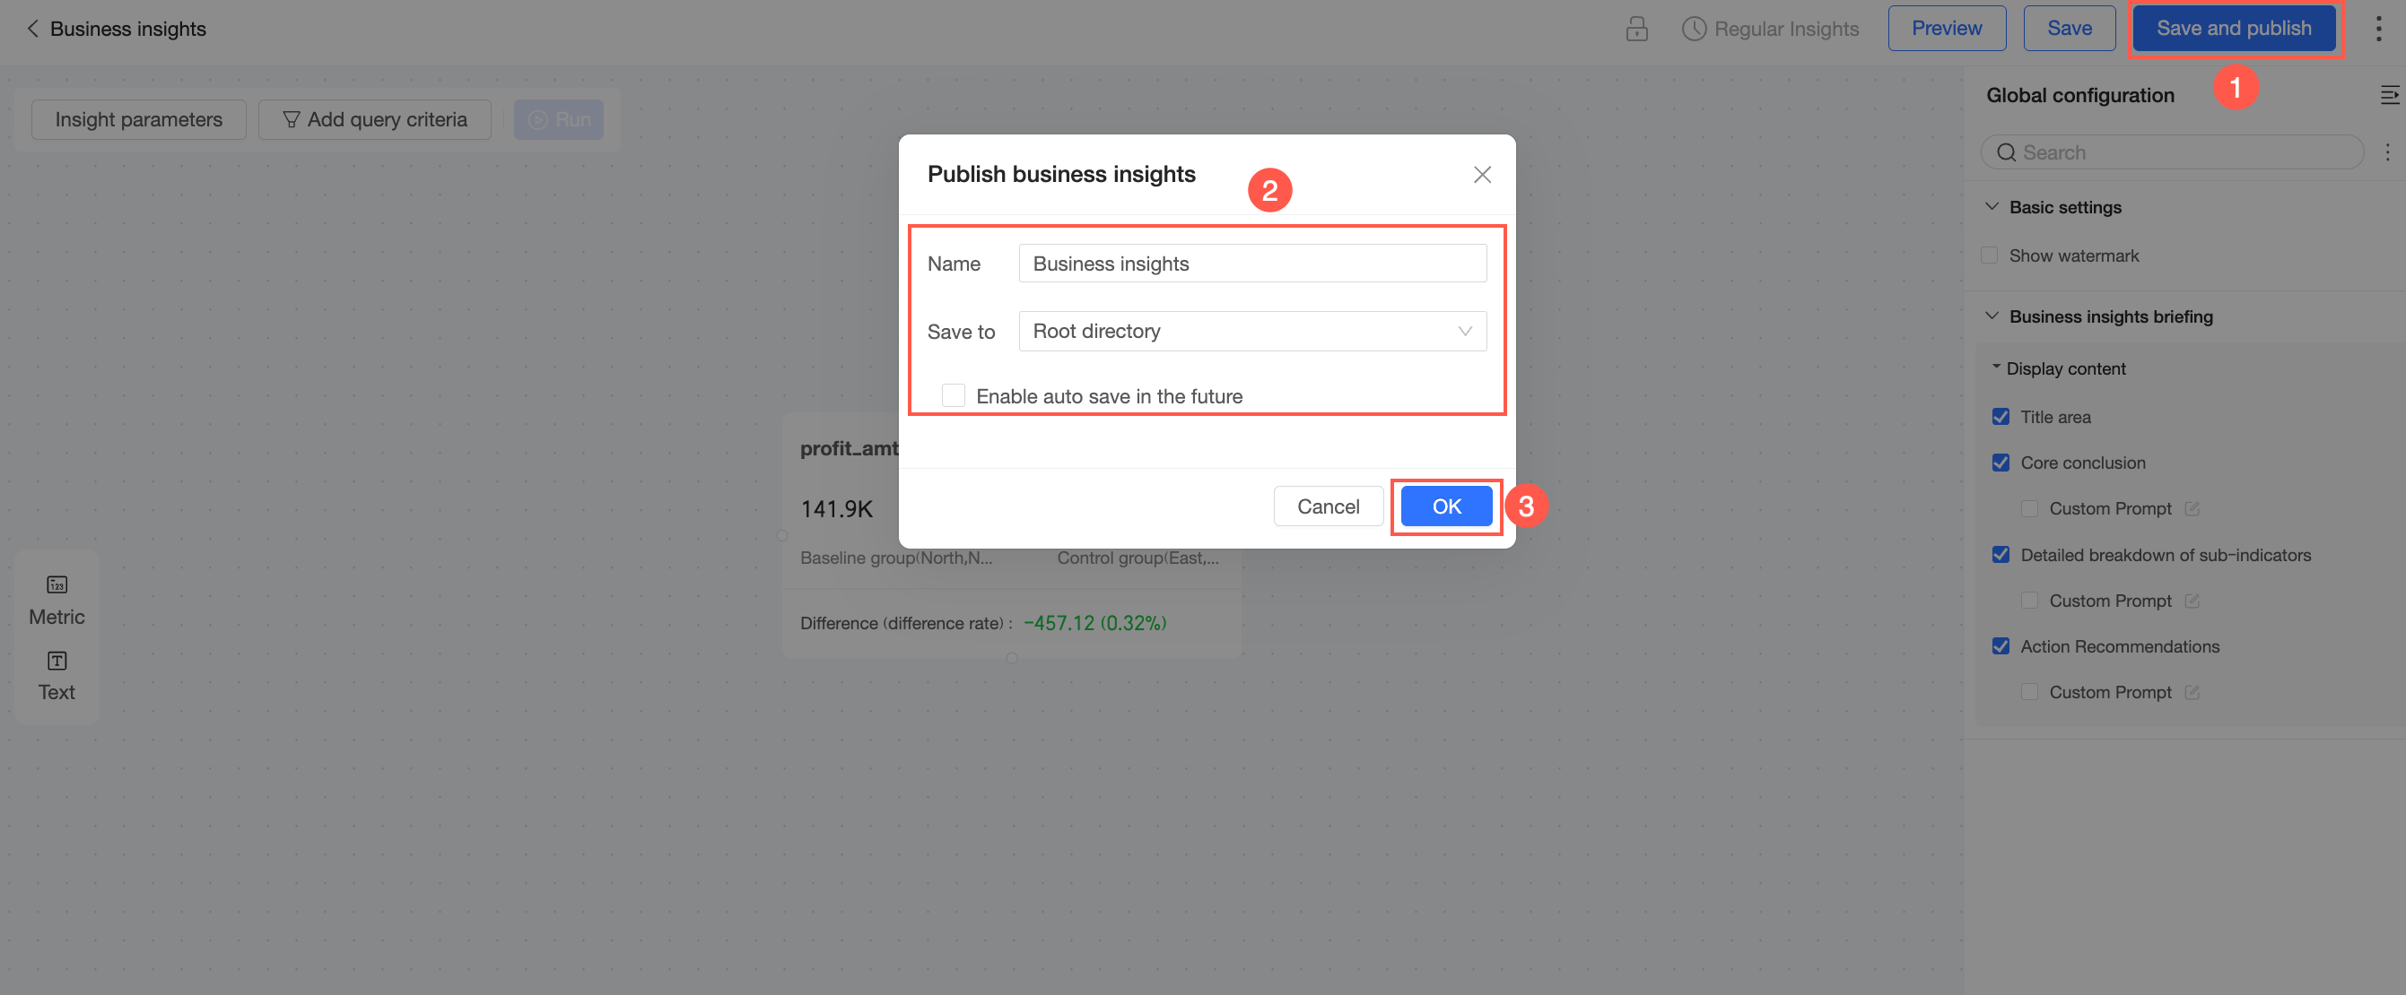
Task: Toggle the Show watermark checkbox
Action: click(x=1990, y=255)
